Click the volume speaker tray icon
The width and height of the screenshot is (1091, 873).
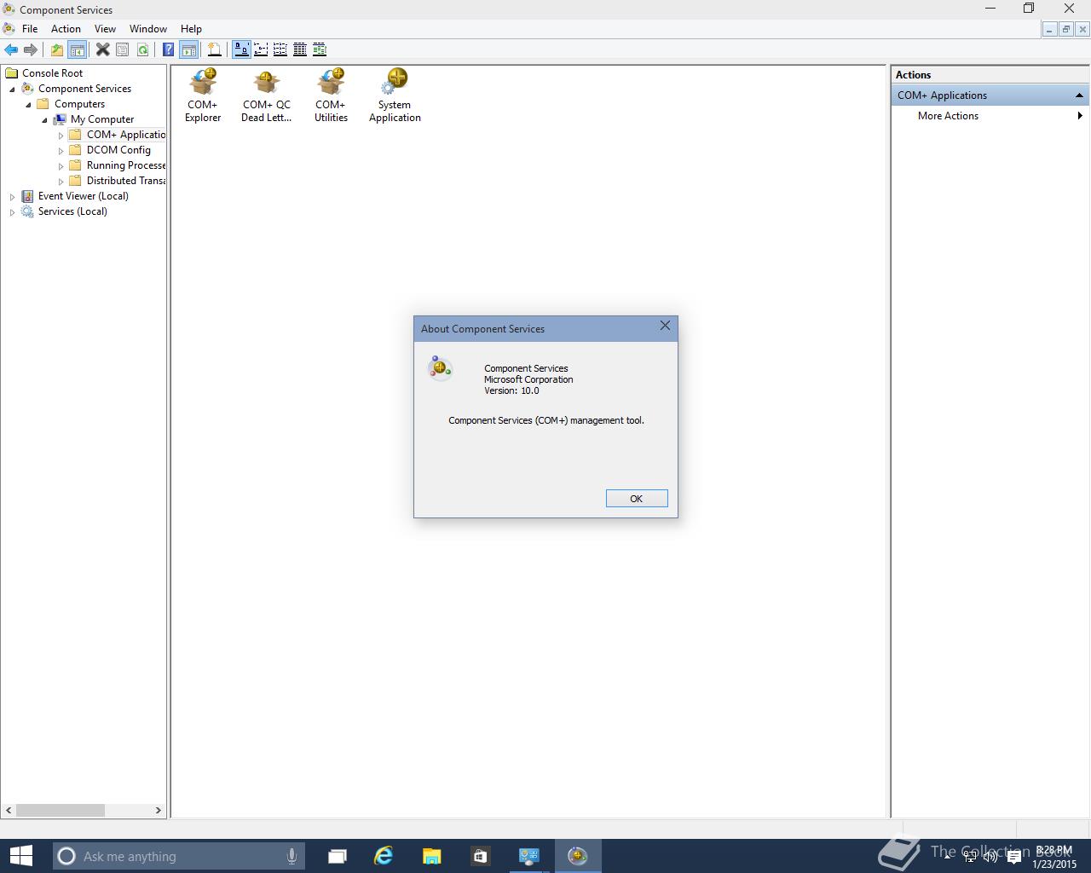(990, 858)
